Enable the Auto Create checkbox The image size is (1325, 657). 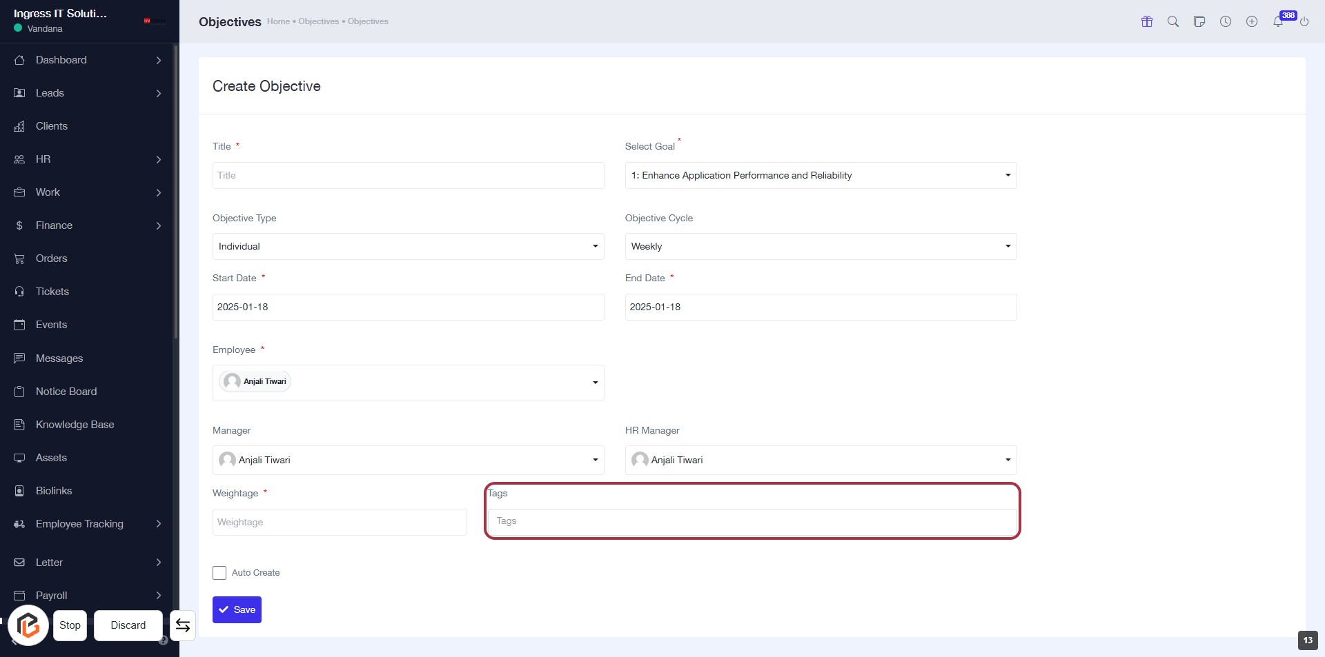pyautogui.click(x=219, y=573)
